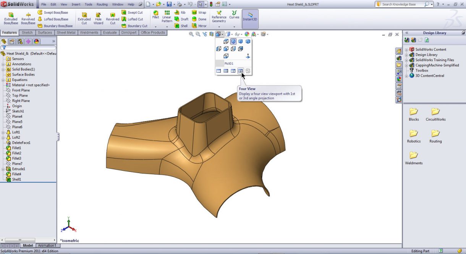Select the highlighted Isometric view cube
The height and width of the screenshot is (254, 466).
233,41
